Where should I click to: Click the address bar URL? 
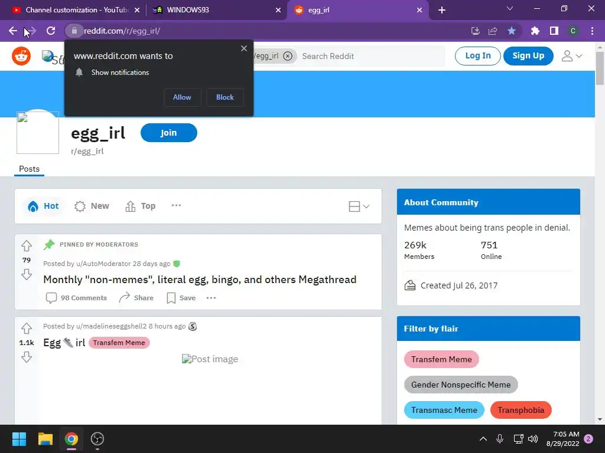coord(122,31)
